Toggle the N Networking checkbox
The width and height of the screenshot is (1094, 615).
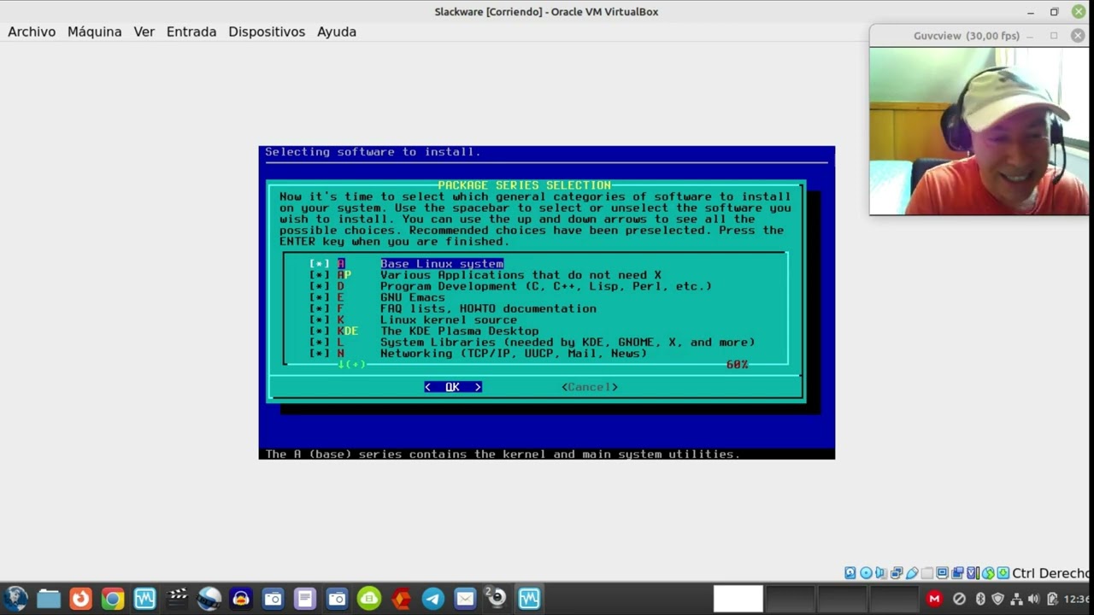[x=319, y=353]
